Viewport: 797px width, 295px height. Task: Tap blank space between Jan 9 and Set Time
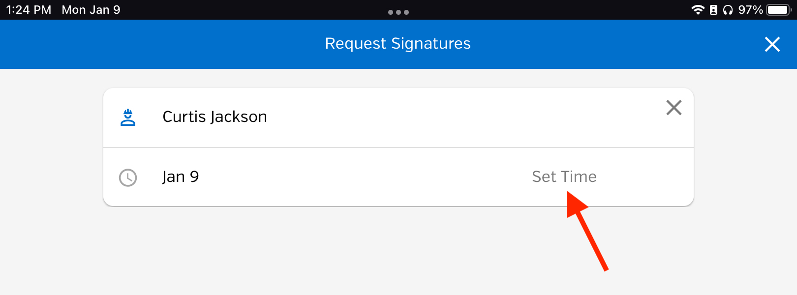(364, 177)
